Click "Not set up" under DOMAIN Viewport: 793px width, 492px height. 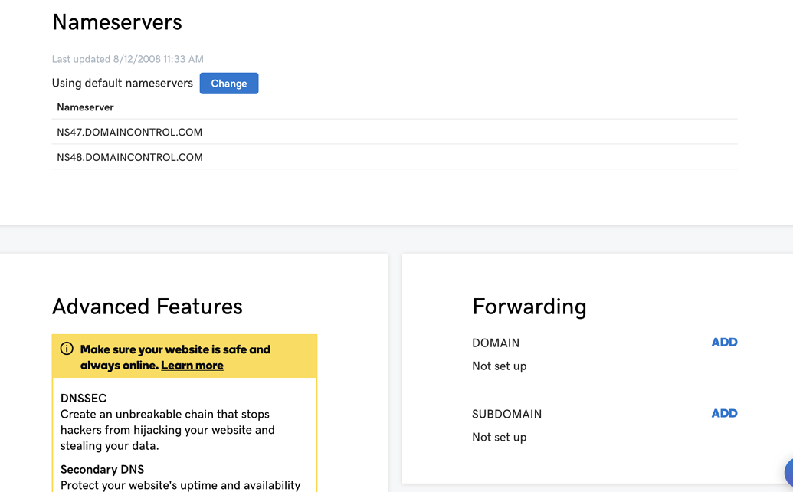point(499,366)
